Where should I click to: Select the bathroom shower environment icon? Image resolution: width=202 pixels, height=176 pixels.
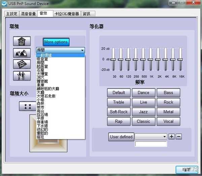(22, 41)
